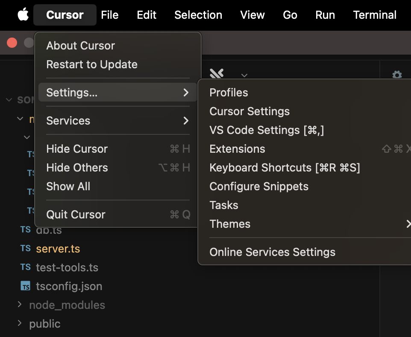Viewport: 411px width, 337px height.
Task: Click the TS icon beside server.ts
Action: click(x=25, y=248)
